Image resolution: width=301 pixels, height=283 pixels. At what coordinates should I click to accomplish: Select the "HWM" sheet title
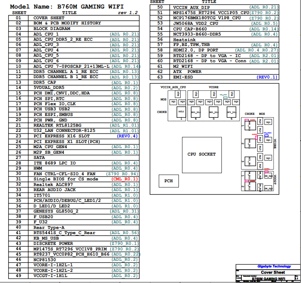[x=38, y=168]
